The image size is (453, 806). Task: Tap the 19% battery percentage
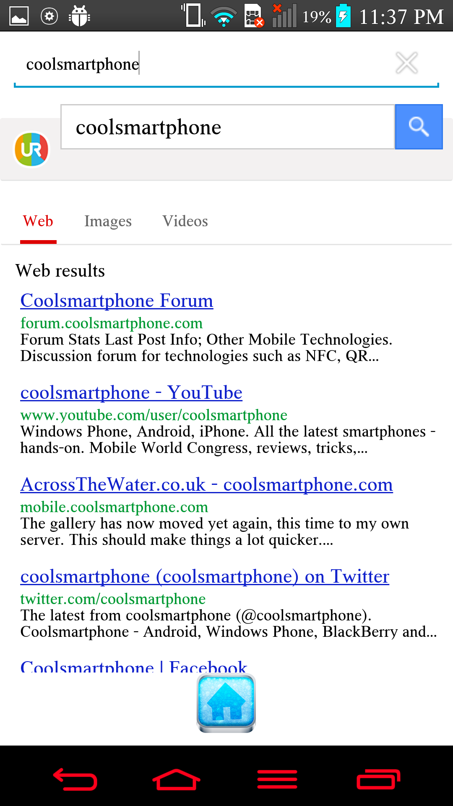(317, 17)
